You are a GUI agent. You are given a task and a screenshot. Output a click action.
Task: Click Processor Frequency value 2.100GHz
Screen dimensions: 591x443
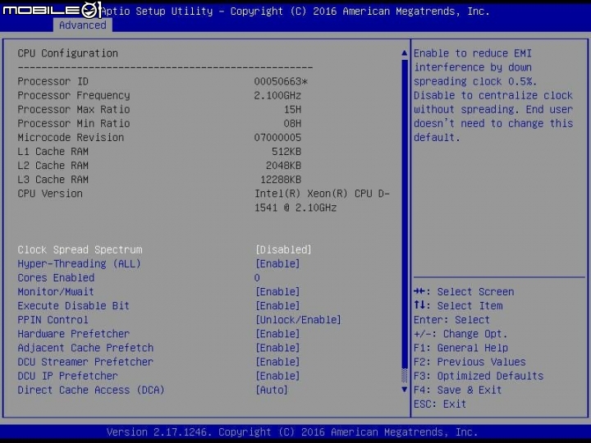tap(277, 95)
